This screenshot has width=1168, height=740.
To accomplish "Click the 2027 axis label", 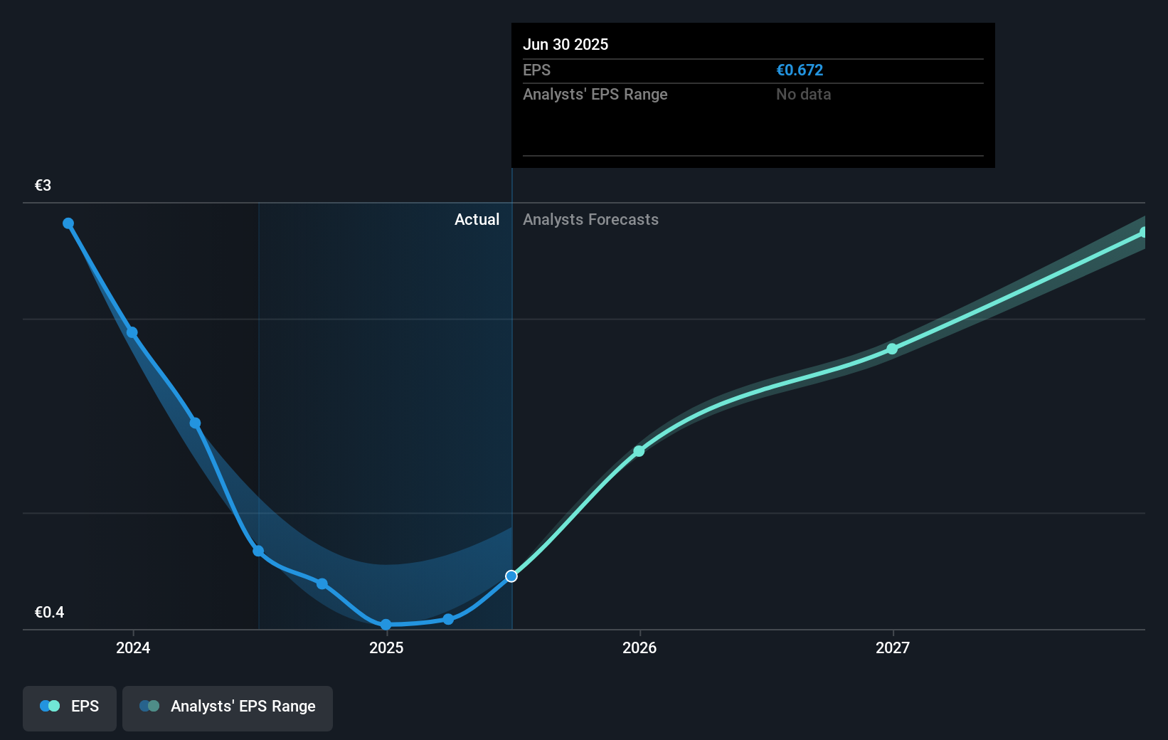I will tap(893, 647).
